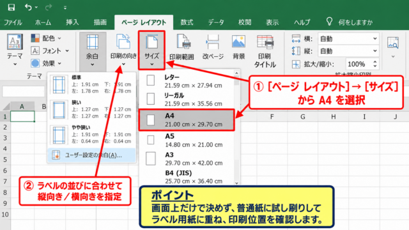
Task: Select A5 14.80 cm × 21.00 cm paper size
Action: (x=187, y=141)
